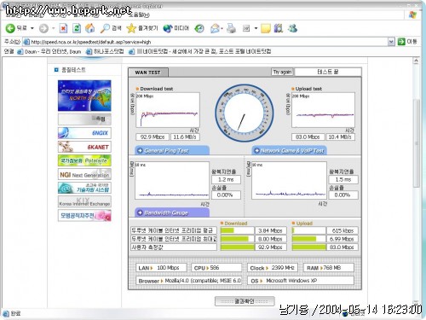The image size is (426, 320).
Task: Click the red Stop page icon
Action: (63, 28)
